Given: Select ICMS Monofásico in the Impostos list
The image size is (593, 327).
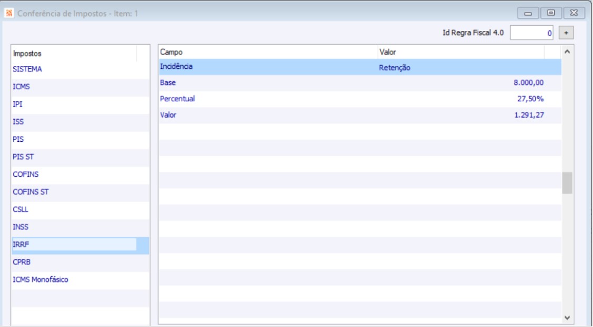Looking at the screenshot, I should 80,280.
